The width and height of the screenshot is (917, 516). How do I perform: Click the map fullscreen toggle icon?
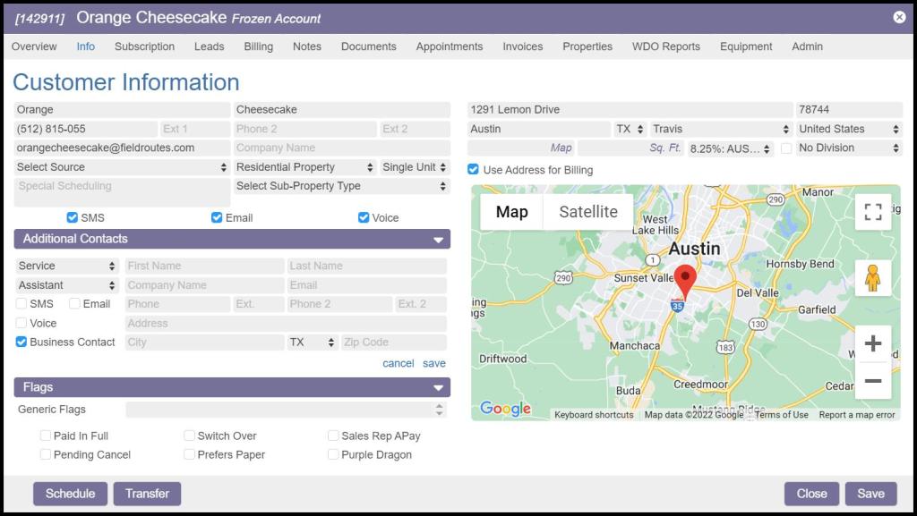872,212
